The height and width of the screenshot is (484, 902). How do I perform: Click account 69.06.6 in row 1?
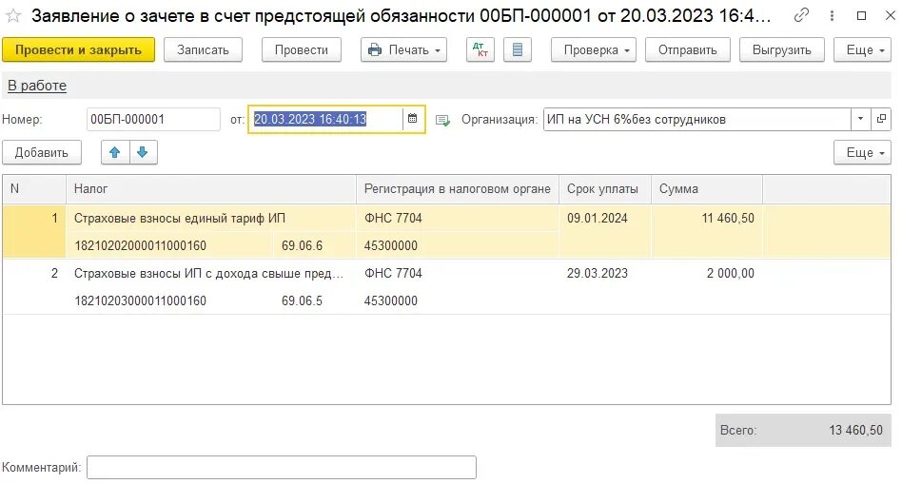point(302,246)
